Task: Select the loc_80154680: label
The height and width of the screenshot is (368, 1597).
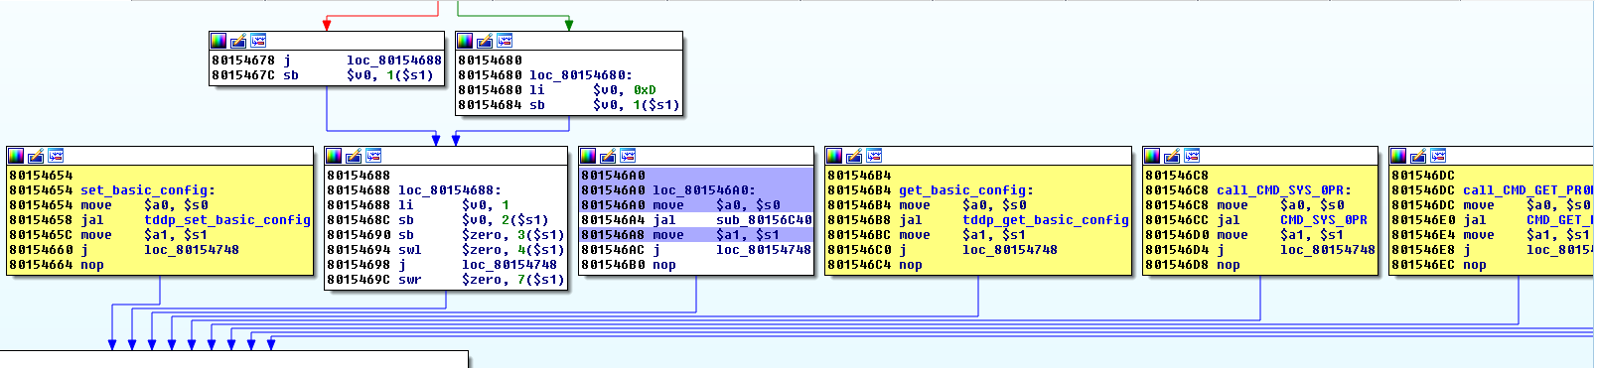Action: 581,75
